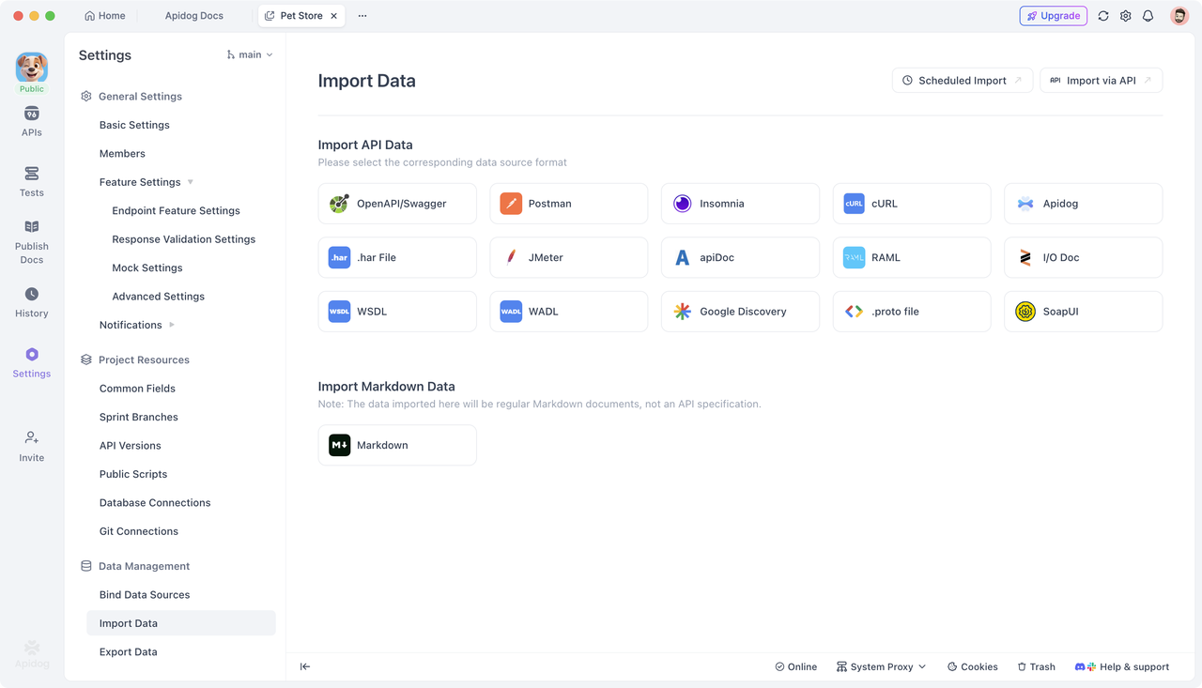Collapse the settings sidebar with the arrow

tap(304, 666)
